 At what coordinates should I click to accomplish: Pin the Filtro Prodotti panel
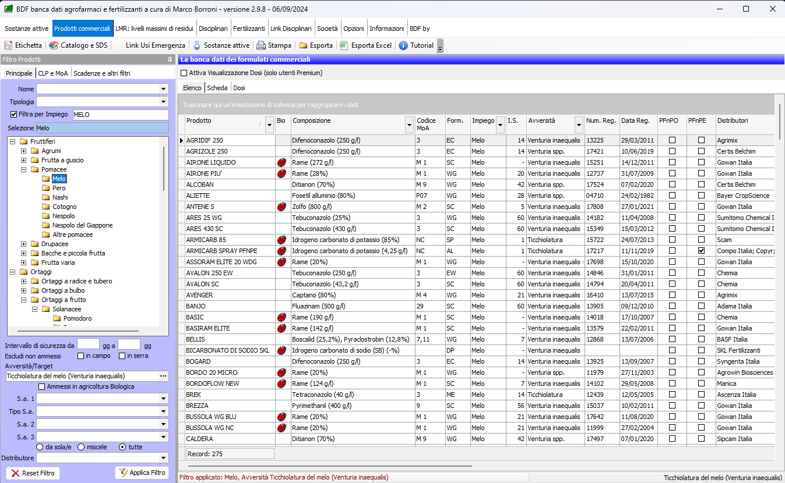(170, 59)
